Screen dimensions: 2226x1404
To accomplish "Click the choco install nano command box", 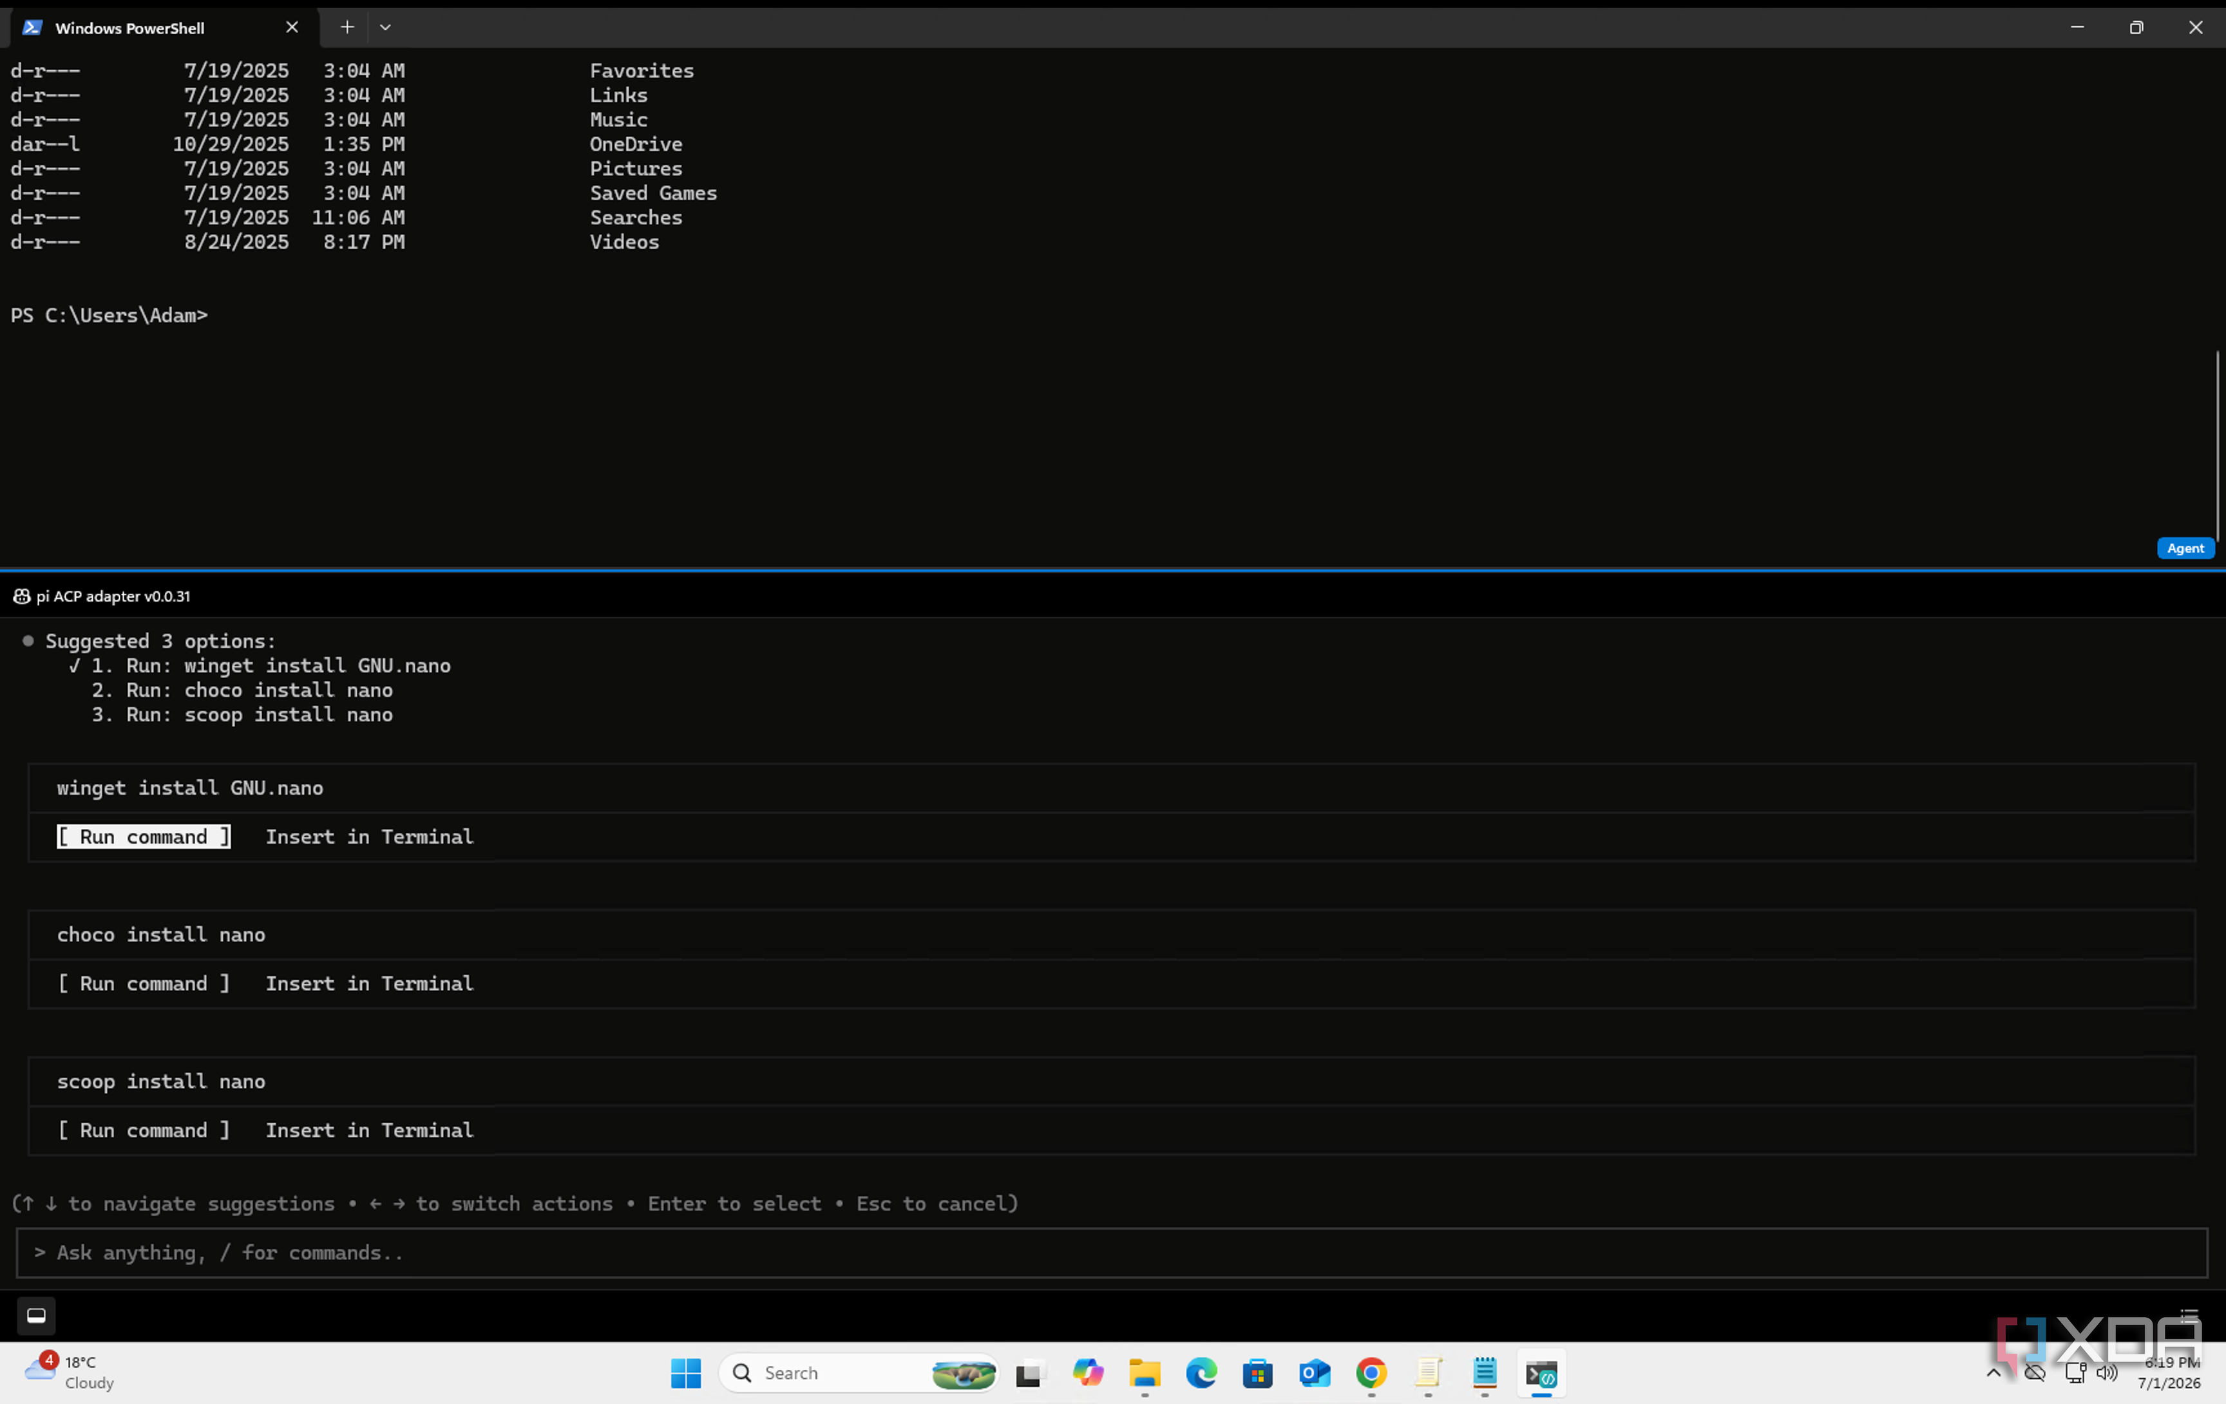I will click(1112, 935).
